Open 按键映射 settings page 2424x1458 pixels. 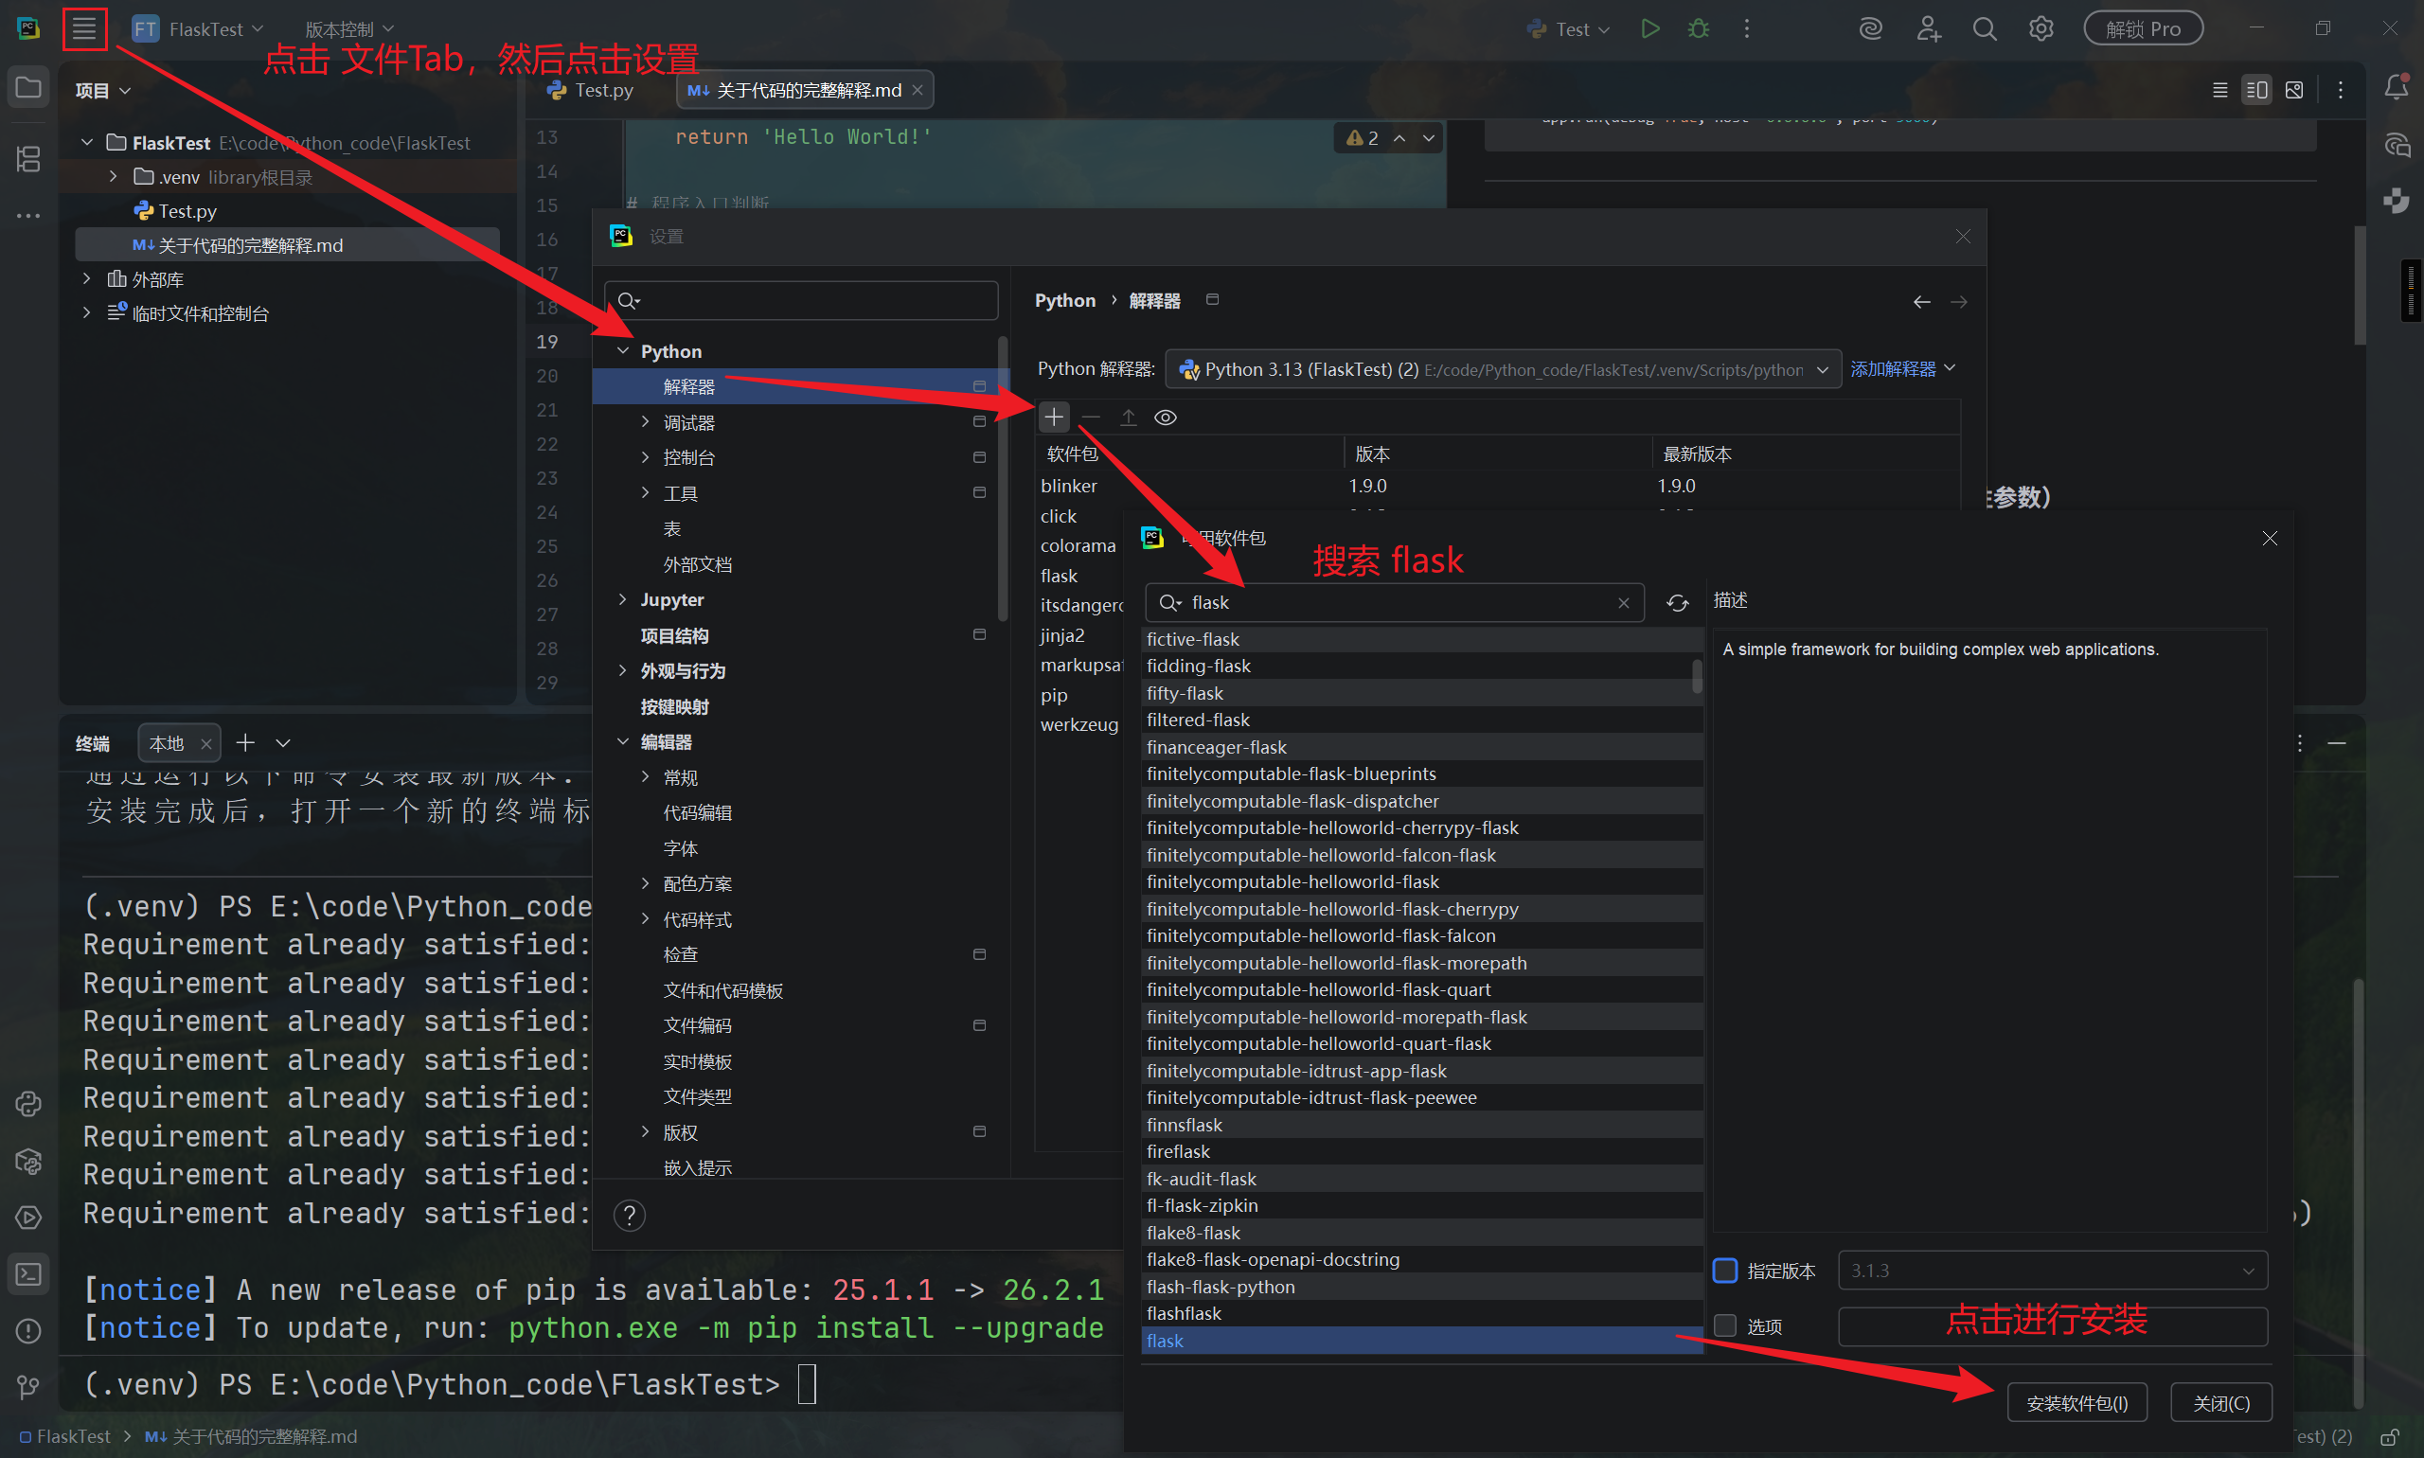click(x=674, y=706)
